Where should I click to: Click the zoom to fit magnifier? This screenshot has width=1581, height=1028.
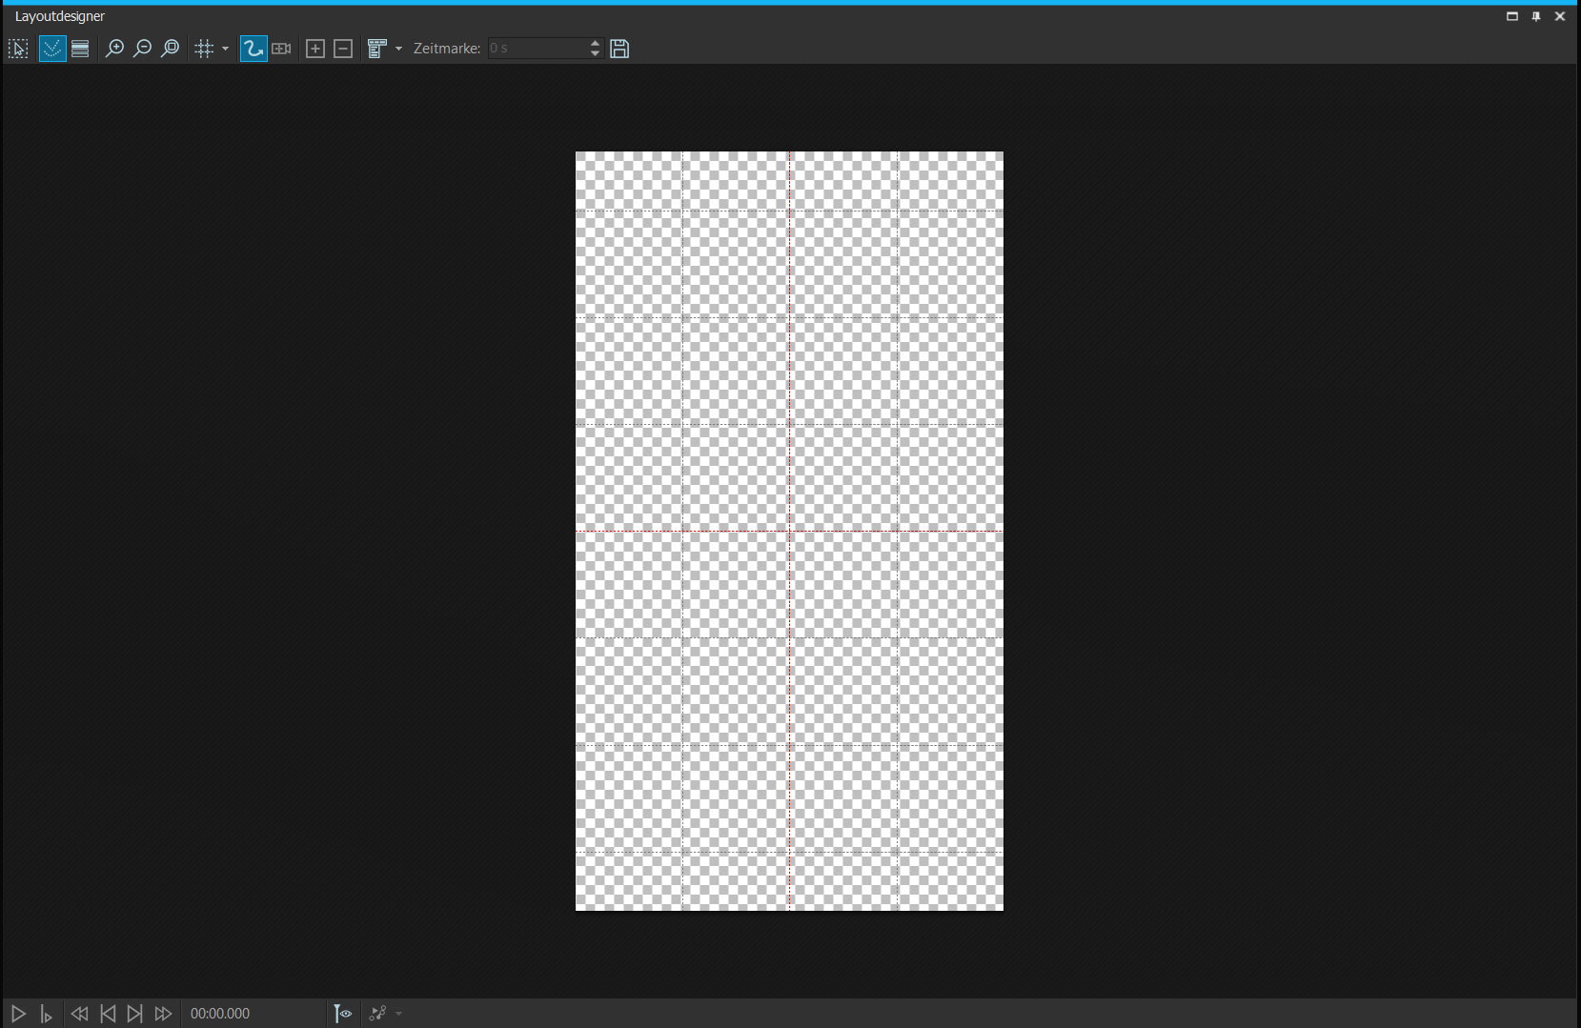pyautogui.click(x=170, y=49)
